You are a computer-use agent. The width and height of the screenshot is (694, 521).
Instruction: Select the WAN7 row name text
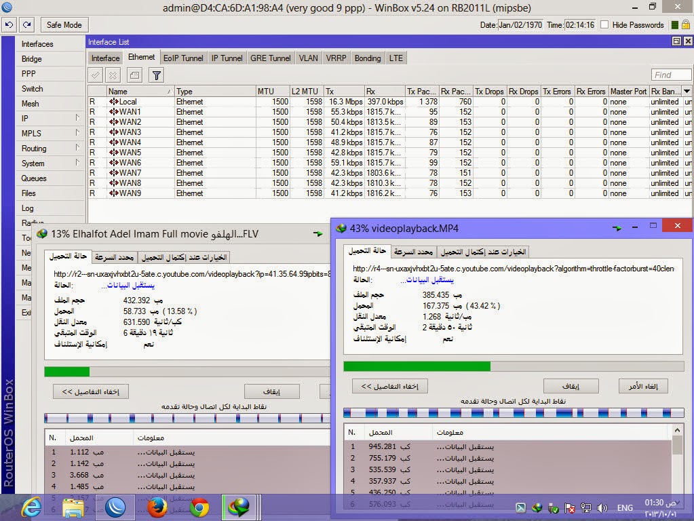click(x=130, y=173)
